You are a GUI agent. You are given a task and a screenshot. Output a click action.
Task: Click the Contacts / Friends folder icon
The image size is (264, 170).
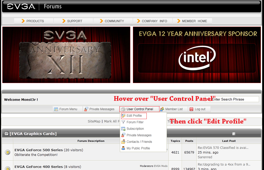click(x=123, y=142)
